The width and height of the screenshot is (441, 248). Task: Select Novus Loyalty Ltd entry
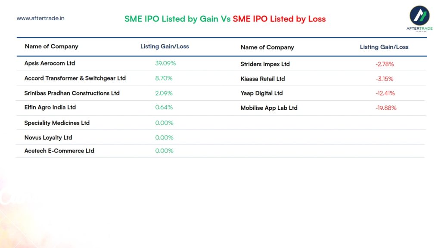[48, 138]
